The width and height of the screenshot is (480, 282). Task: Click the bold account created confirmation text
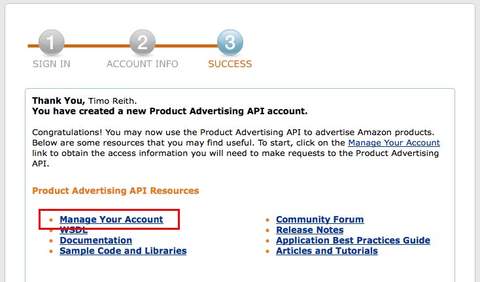[x=169, y=112]
